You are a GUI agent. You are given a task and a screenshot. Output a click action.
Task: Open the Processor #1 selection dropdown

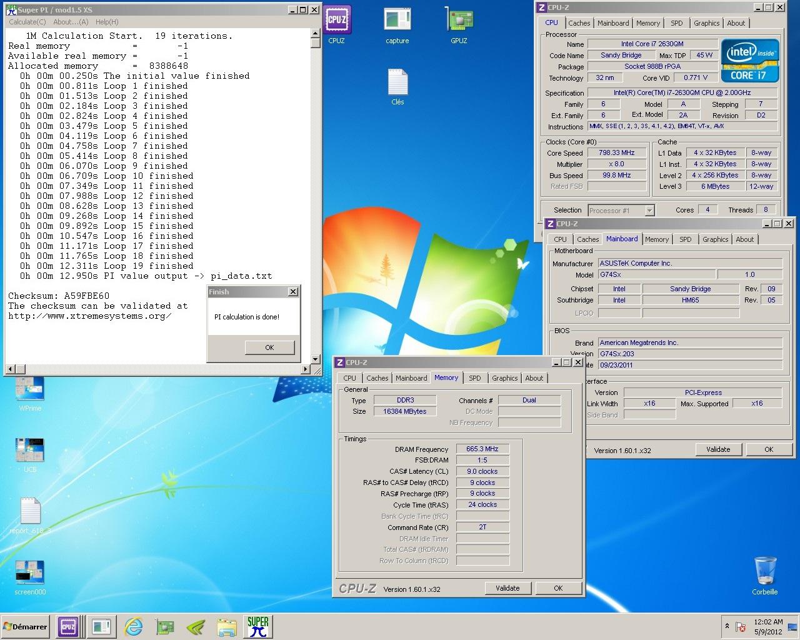pos(621,210)
